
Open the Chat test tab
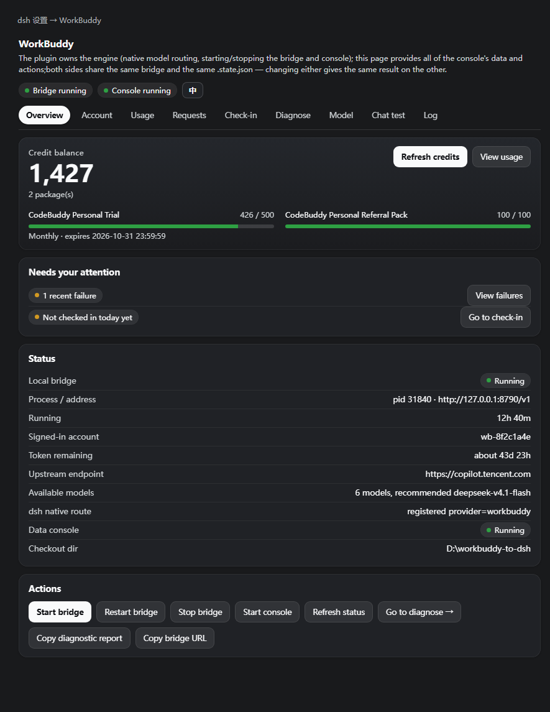pyautogui.click(x=388, y=115)
